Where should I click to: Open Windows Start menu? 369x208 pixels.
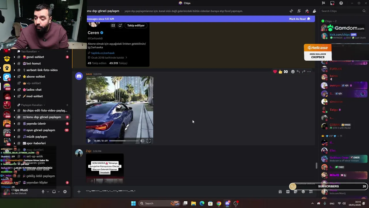click(133, 203)
